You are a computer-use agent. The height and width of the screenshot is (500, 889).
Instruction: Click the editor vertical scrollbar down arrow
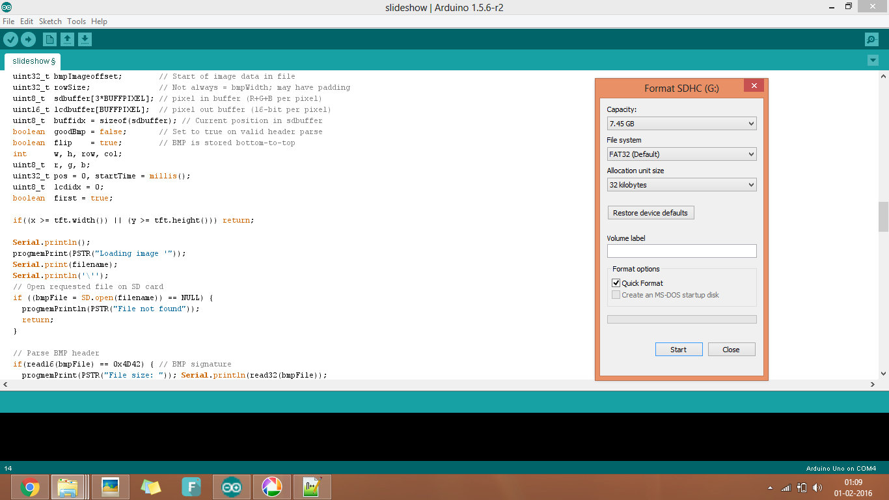[883, 374]
